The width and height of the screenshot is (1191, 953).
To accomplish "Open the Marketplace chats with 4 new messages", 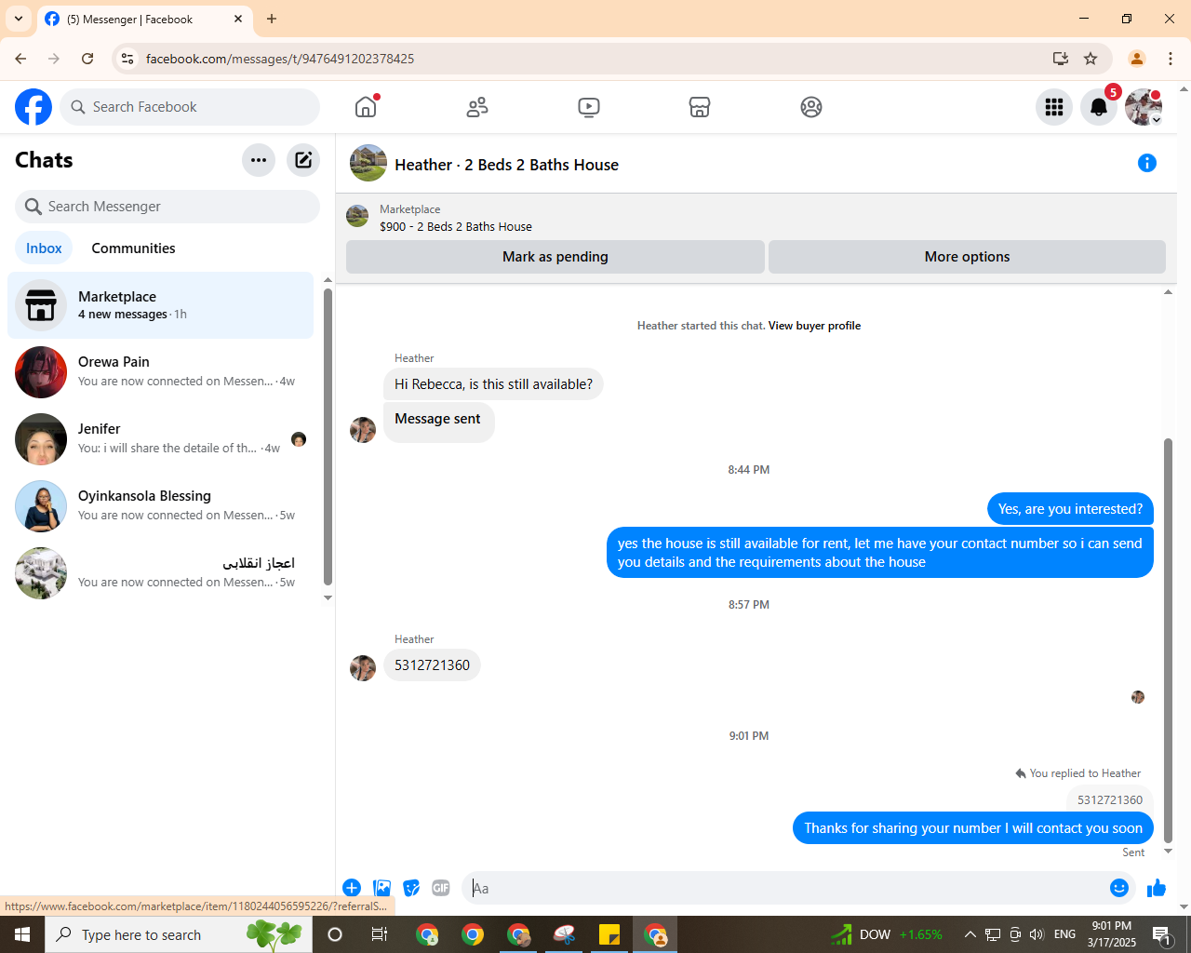I will (x=161, y=305).
